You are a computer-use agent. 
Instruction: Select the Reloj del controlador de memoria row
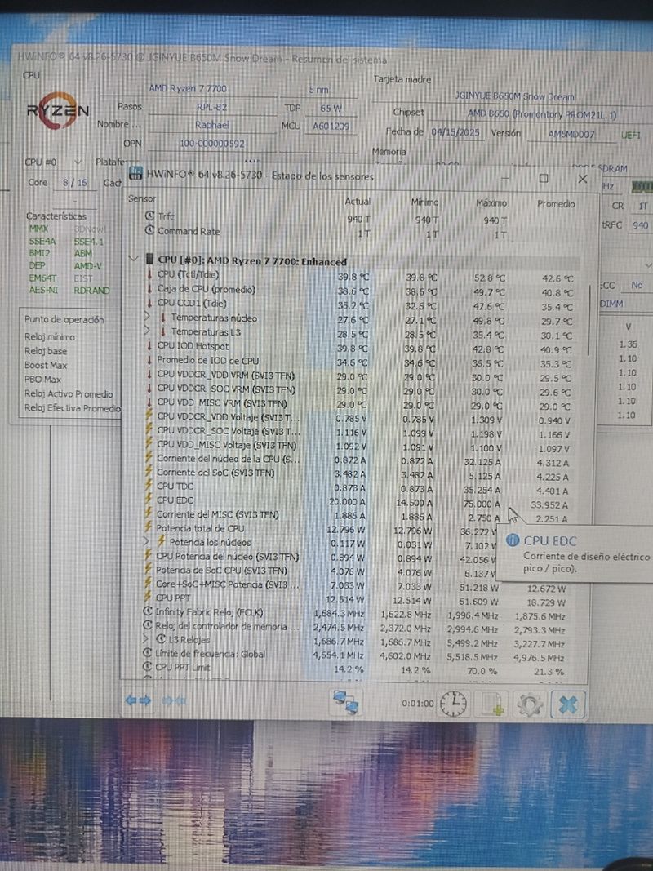361,627
